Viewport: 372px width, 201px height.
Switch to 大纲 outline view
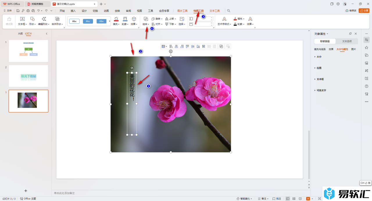(20, 34)
